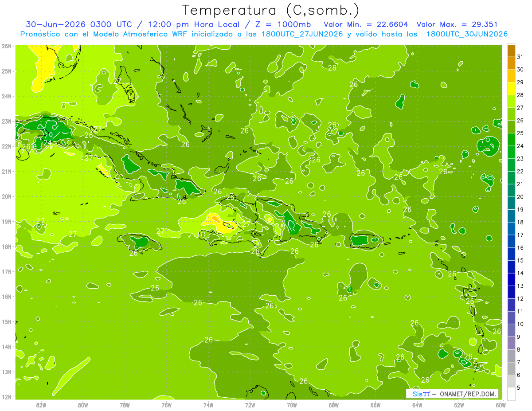Screen dimensions: 532x411
Task: Click the latitude label 17N
Action: [x=7, y=271]
